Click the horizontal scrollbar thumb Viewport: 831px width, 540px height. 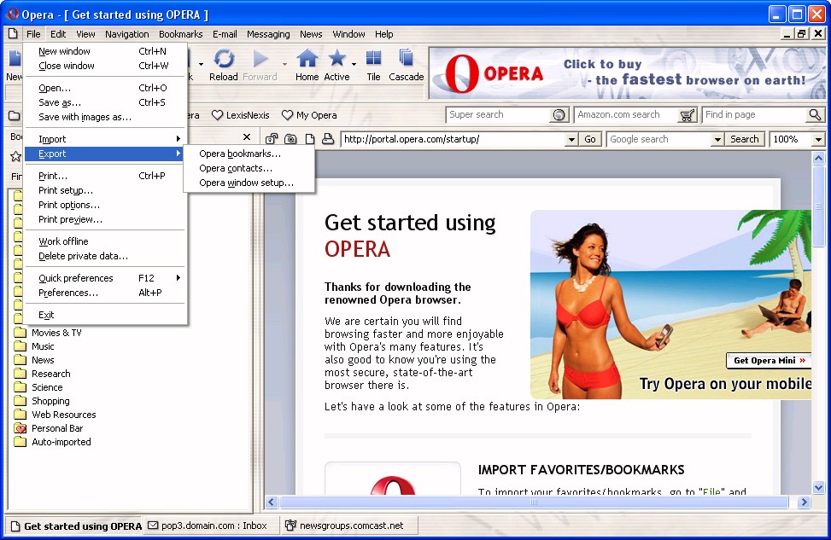pos(534,502)
